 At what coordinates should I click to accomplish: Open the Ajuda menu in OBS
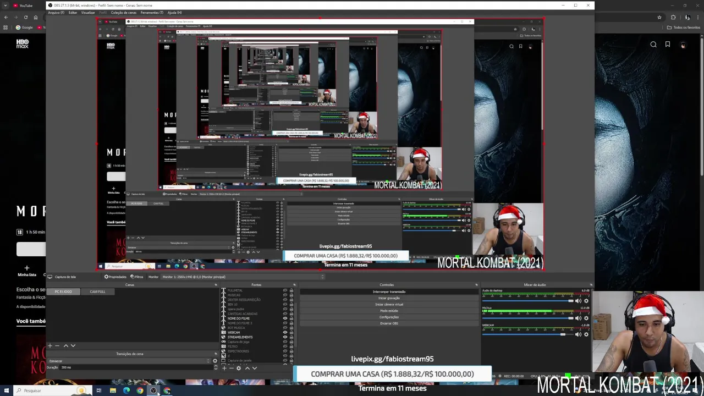[x=174, y=13]
